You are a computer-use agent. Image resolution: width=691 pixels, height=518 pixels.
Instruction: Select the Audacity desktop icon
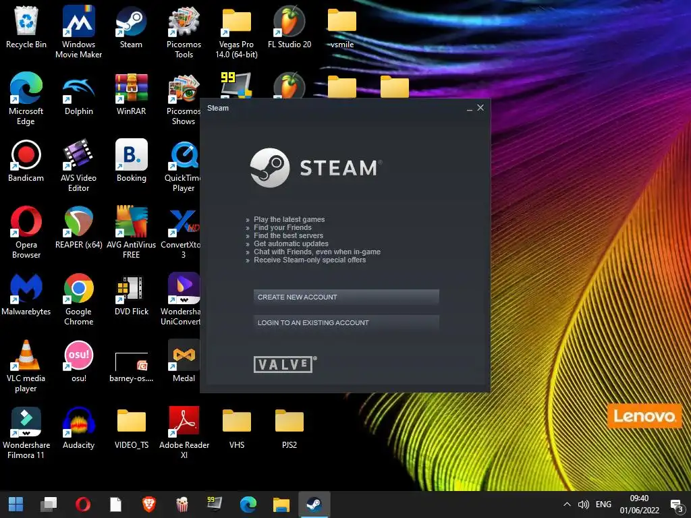coord(78,428)
